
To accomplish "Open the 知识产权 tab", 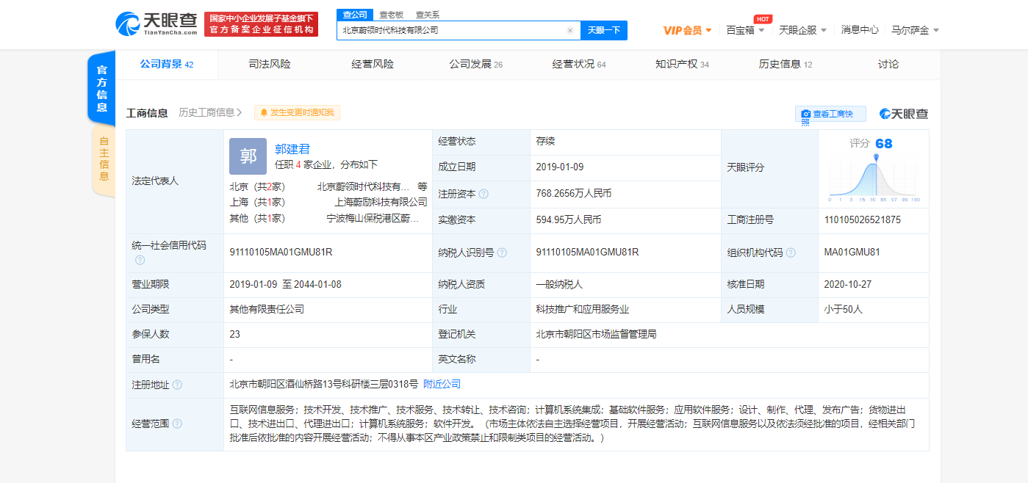I will click(682, 64).
